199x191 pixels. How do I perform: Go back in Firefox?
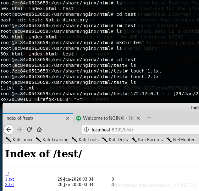pyautogui.click(x=9, y=130)
